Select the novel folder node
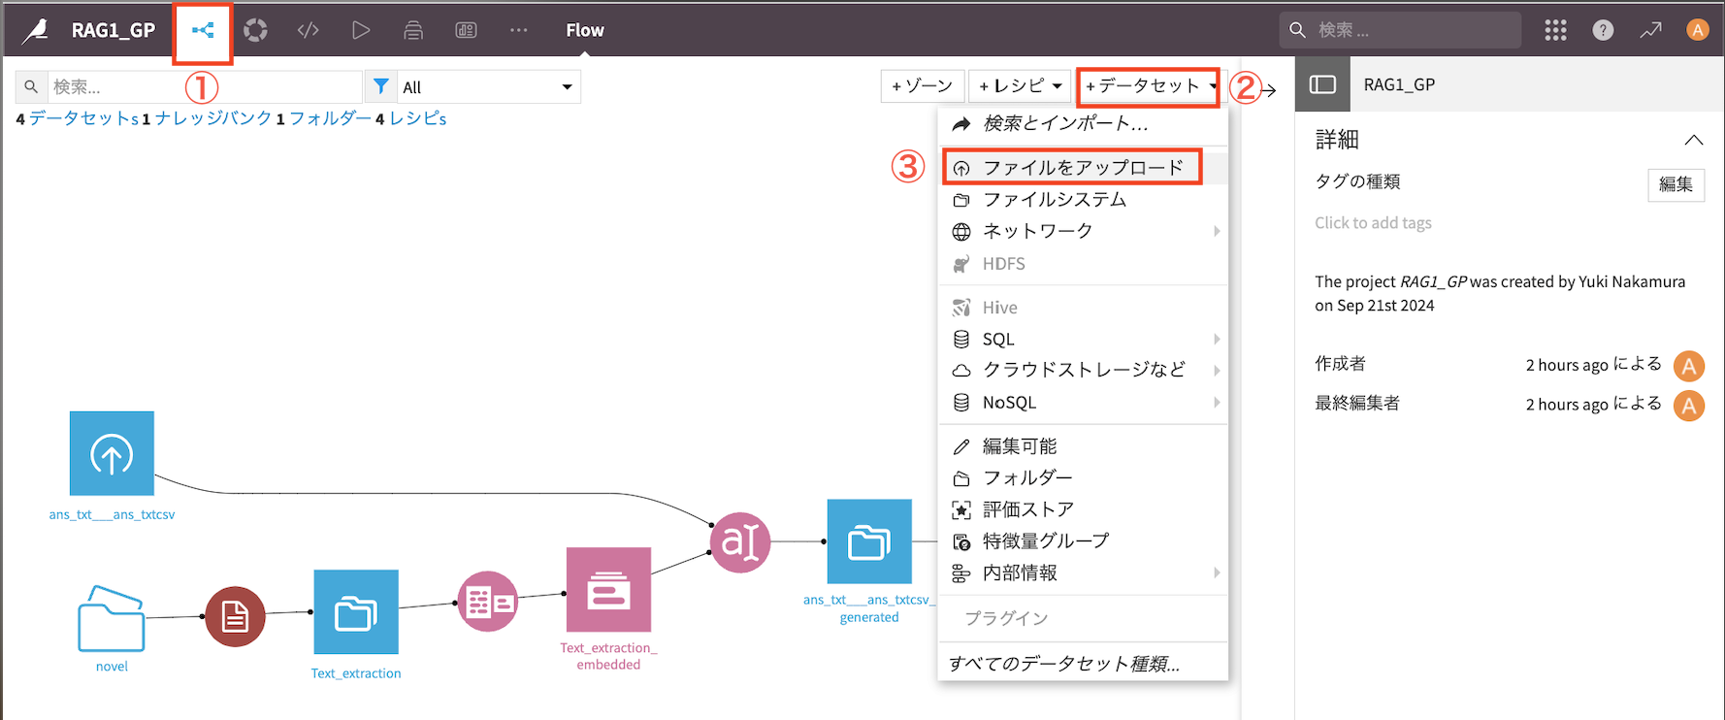The height and width of the screenshot is (720, 1725). click(112, 618)
